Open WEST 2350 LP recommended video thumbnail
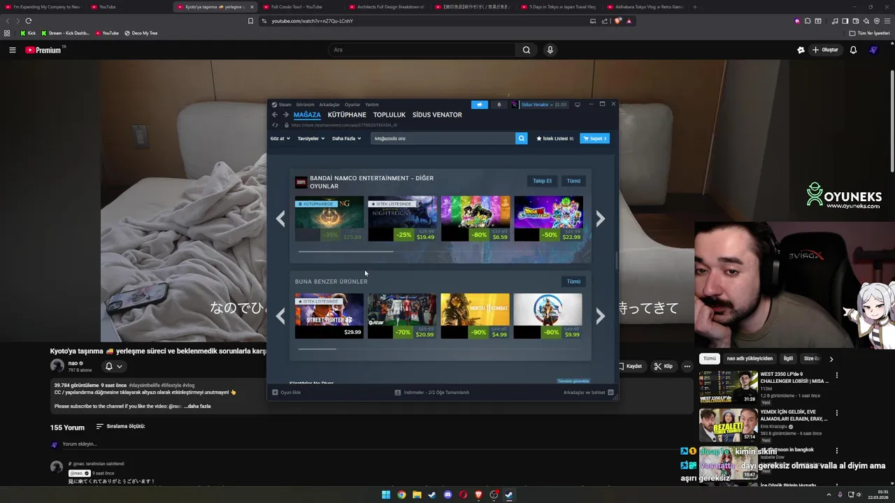 coord(728,387)
